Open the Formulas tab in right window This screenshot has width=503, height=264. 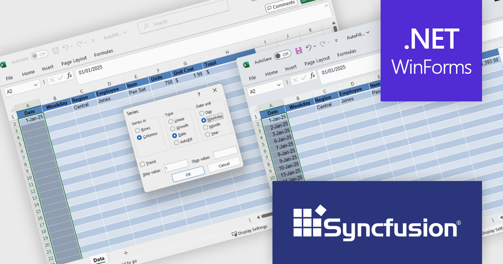point(347,54)
